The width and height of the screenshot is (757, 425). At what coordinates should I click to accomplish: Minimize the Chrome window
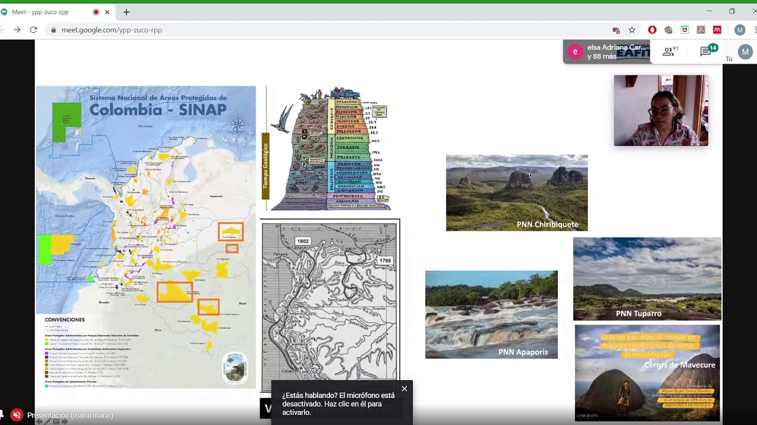(709, 11)
